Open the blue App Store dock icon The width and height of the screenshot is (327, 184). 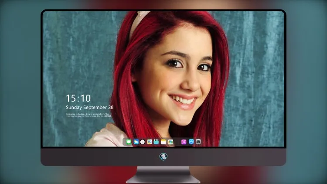click(x=191, y=142)
